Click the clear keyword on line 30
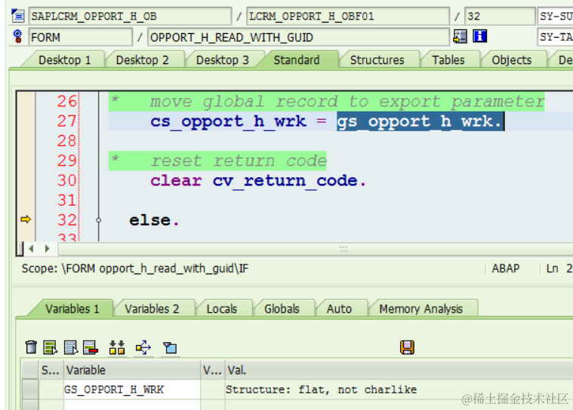 [176, 181]
